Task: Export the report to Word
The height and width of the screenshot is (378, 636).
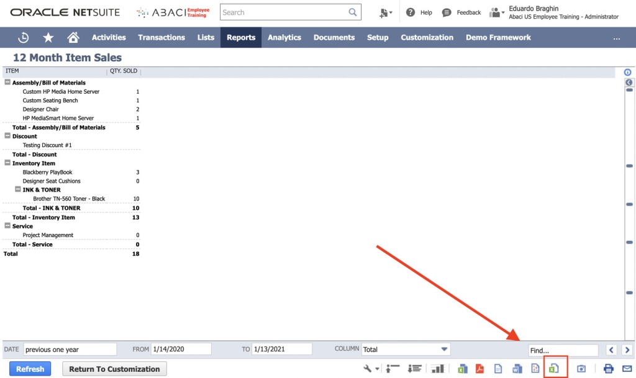Action: point(516,369)
